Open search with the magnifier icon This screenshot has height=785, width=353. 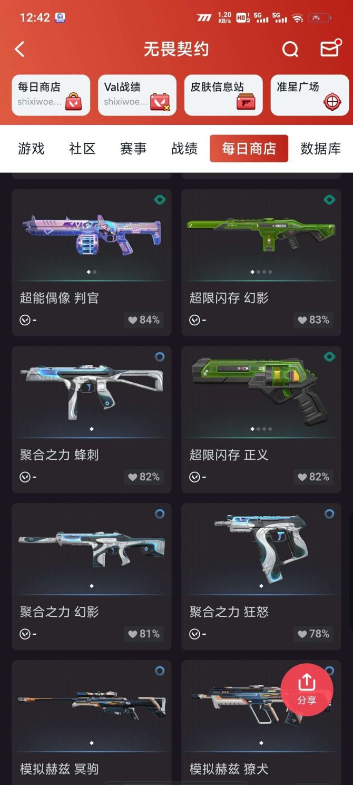[290, 50]
